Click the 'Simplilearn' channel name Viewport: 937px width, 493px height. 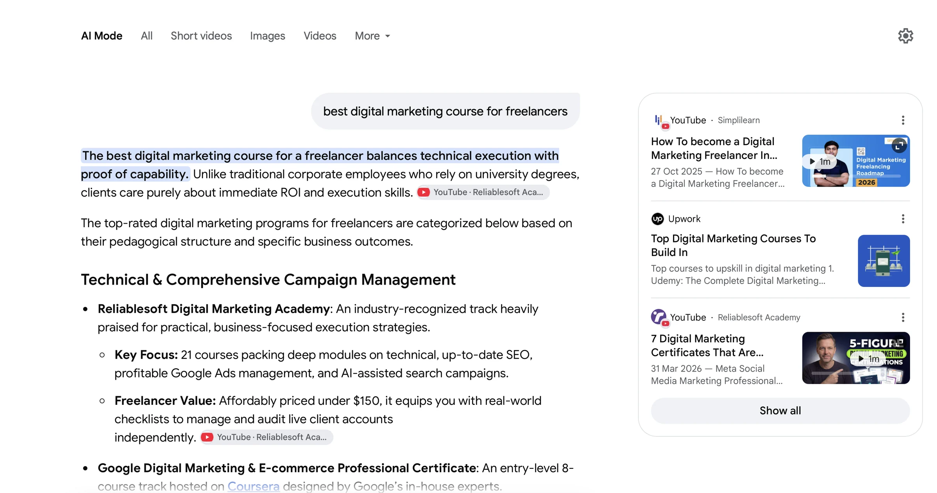coord(739,120)
